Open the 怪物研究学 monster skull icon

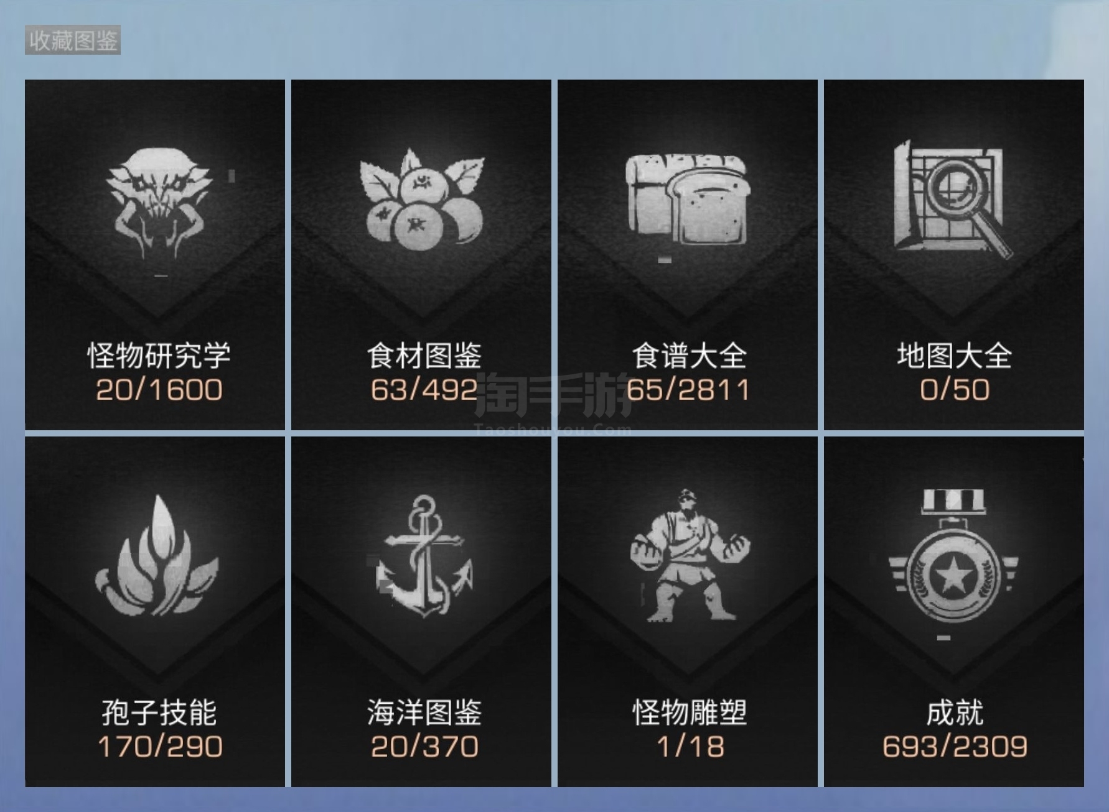pyautogui.click(x=159, y=202)
